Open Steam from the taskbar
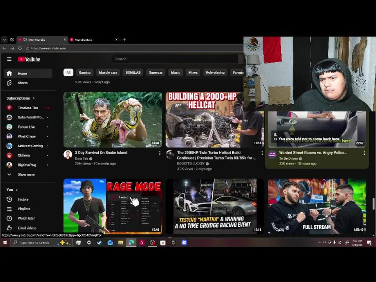Viewport: 376px width, 282px height. pyautogui.click(x=99, y=243)
